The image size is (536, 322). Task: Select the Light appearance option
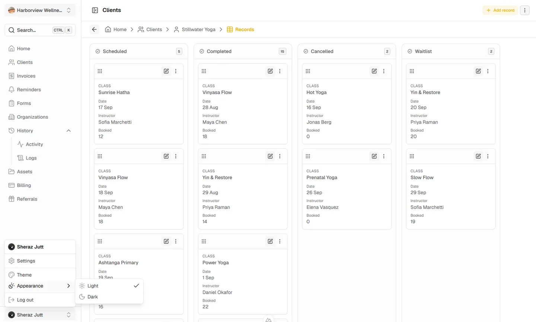pyautogui.click(x=109, y=286)
